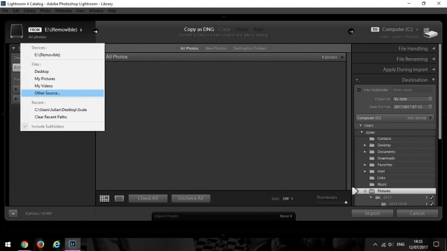Switch to the New Photos tab
Screen dimensions: 447x251
click(215, 48)
